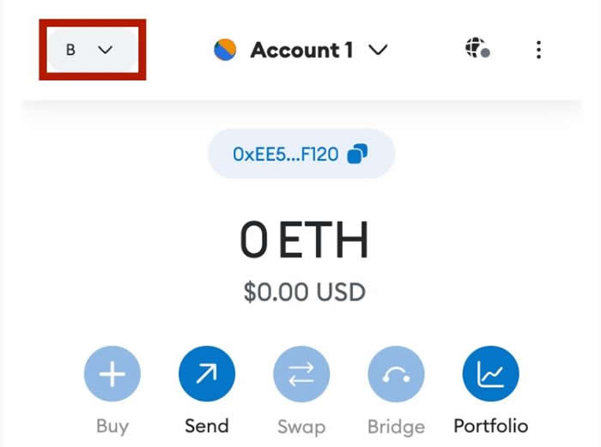
Task: Click the Swap arrows icon
Action: pyautogui.click(x=301, y=375)
